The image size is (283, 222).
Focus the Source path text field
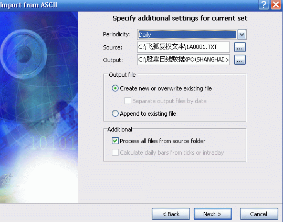(183, 47)
